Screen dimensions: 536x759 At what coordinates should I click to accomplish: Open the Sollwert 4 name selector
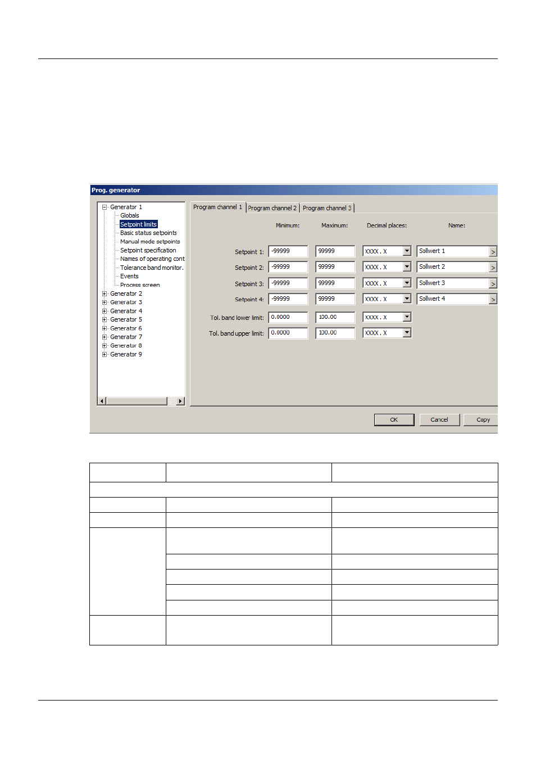click(x=493, y=299)
